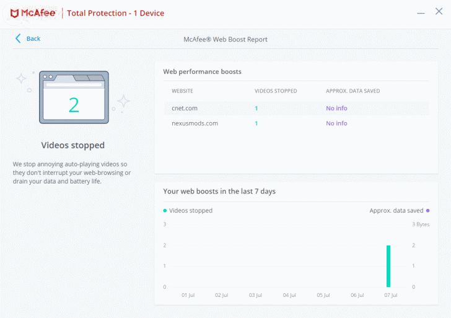Click the WEBSITE column header
Screen dimensions: 451x318
[x=182, y=91]
